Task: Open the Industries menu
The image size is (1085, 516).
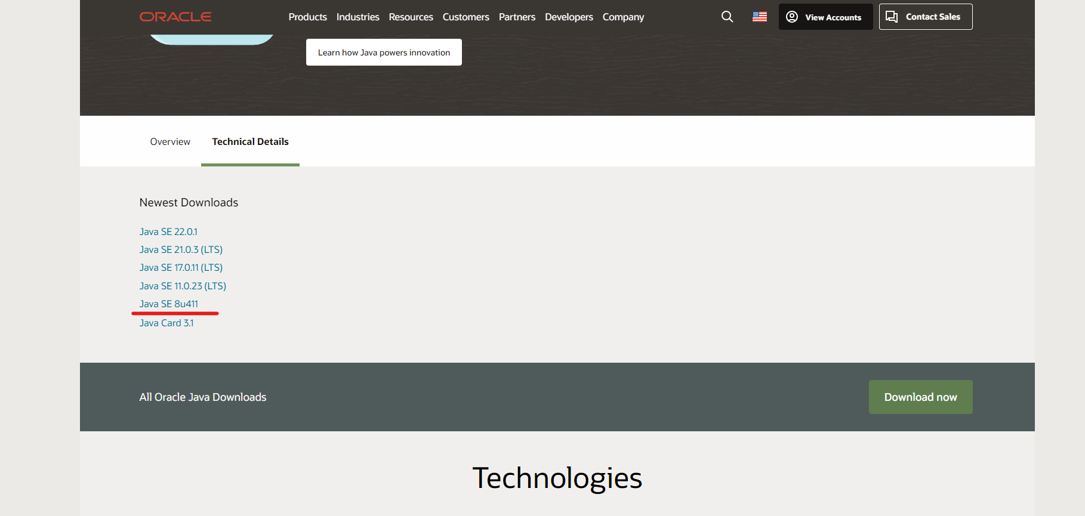Action: pyautogui.click(x=357, y=17)
